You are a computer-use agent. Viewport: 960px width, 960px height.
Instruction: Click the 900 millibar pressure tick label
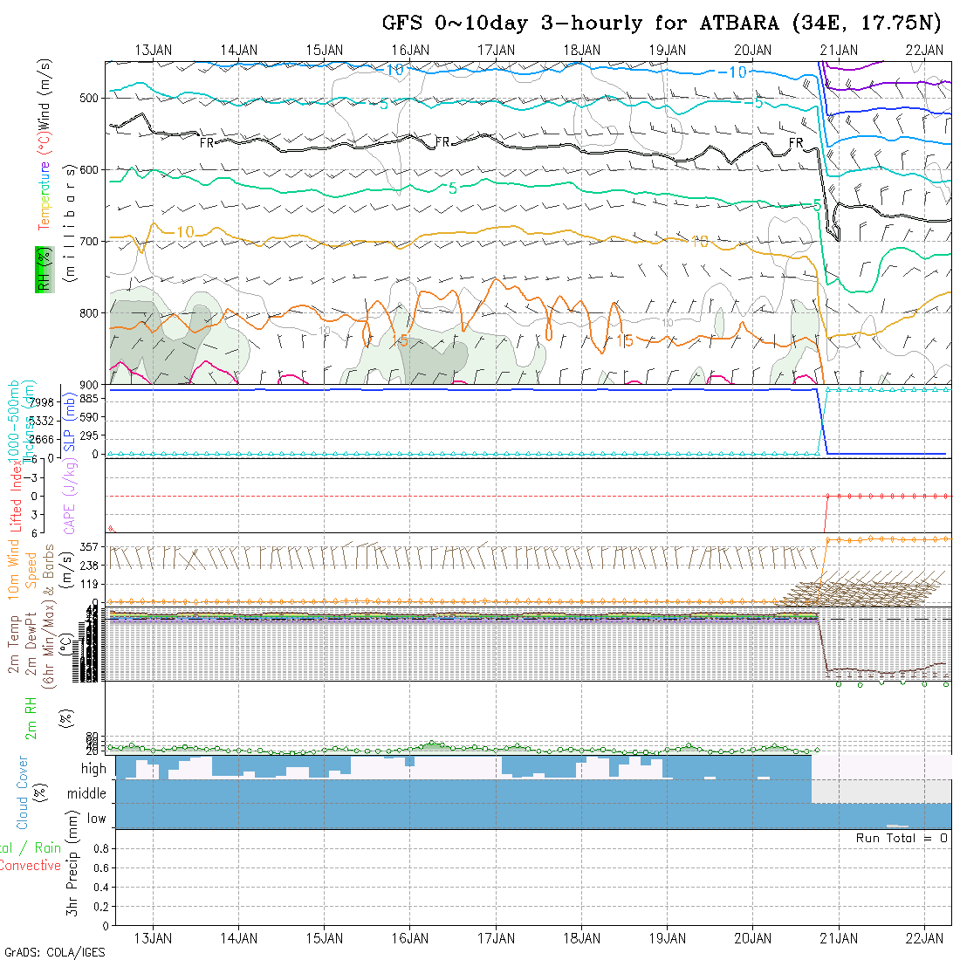tap(92, 384)
